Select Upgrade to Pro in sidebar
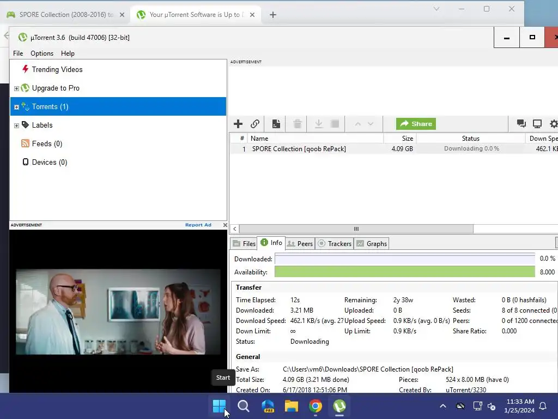 [x=56, y=88]
